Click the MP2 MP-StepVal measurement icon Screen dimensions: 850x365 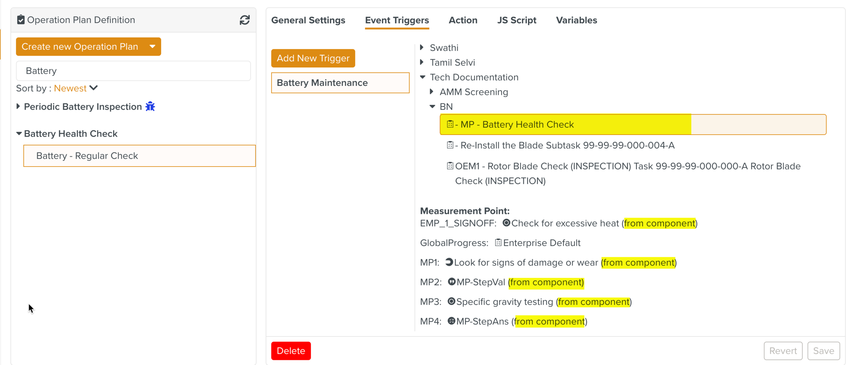[451, 282]
